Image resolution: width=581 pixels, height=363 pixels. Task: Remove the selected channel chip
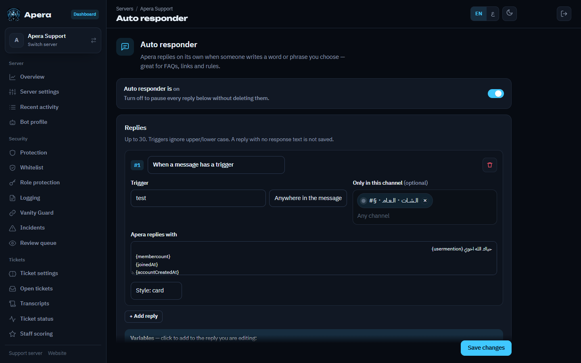(x=425, y=200)
